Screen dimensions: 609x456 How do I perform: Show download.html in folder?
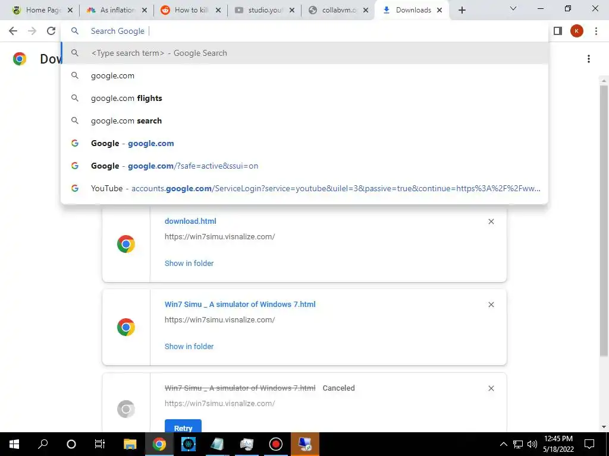point(189,263)
